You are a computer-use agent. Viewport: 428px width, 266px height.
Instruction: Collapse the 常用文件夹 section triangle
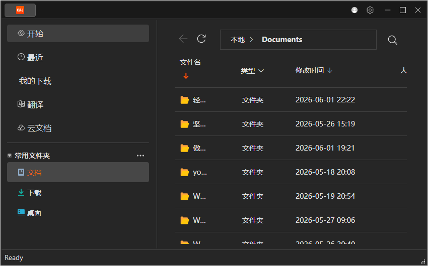[10, 156]
